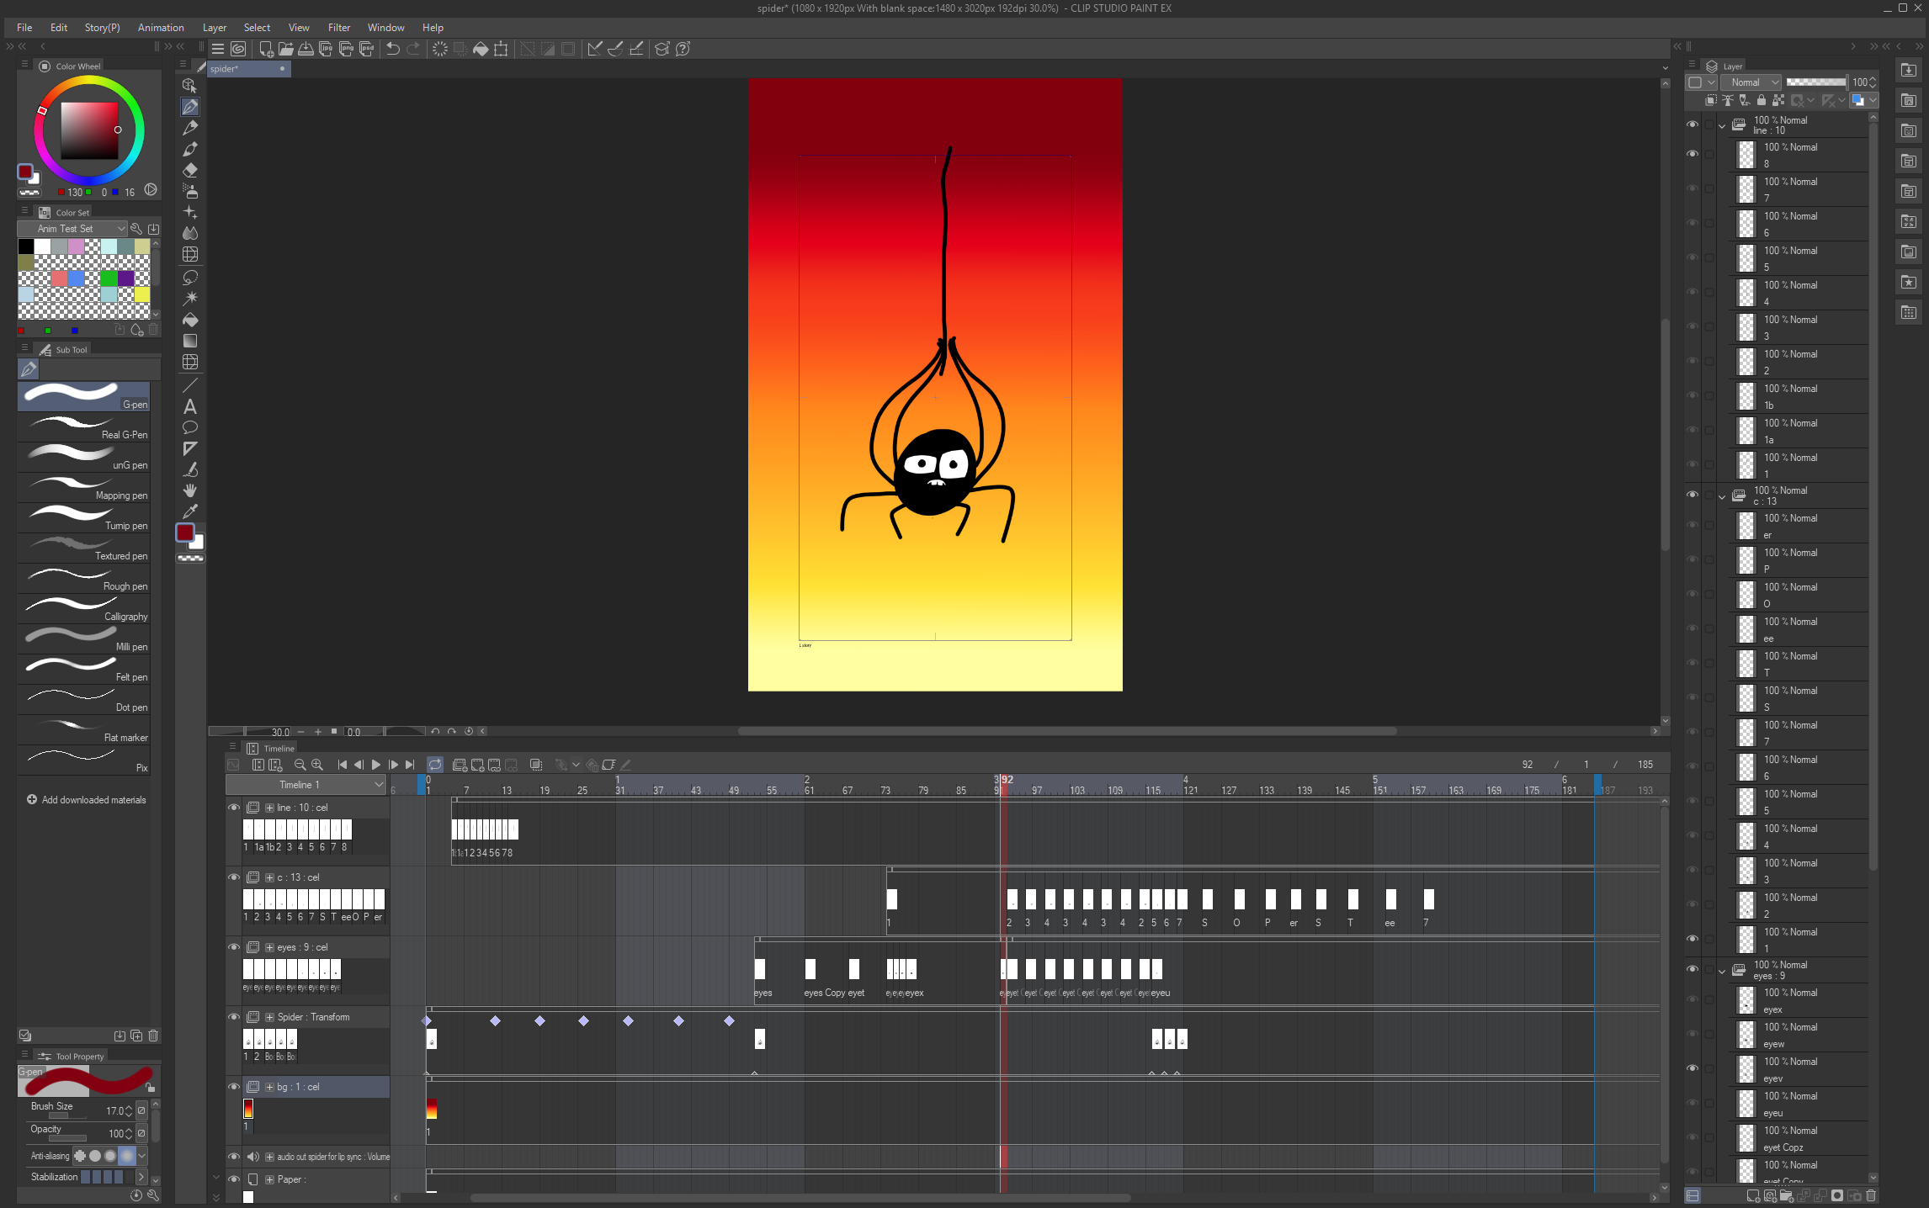Hide the eyes : 9 layer group
Image resolution: width=1929 pixels, height=1208 pixels.
[1693, 968]
